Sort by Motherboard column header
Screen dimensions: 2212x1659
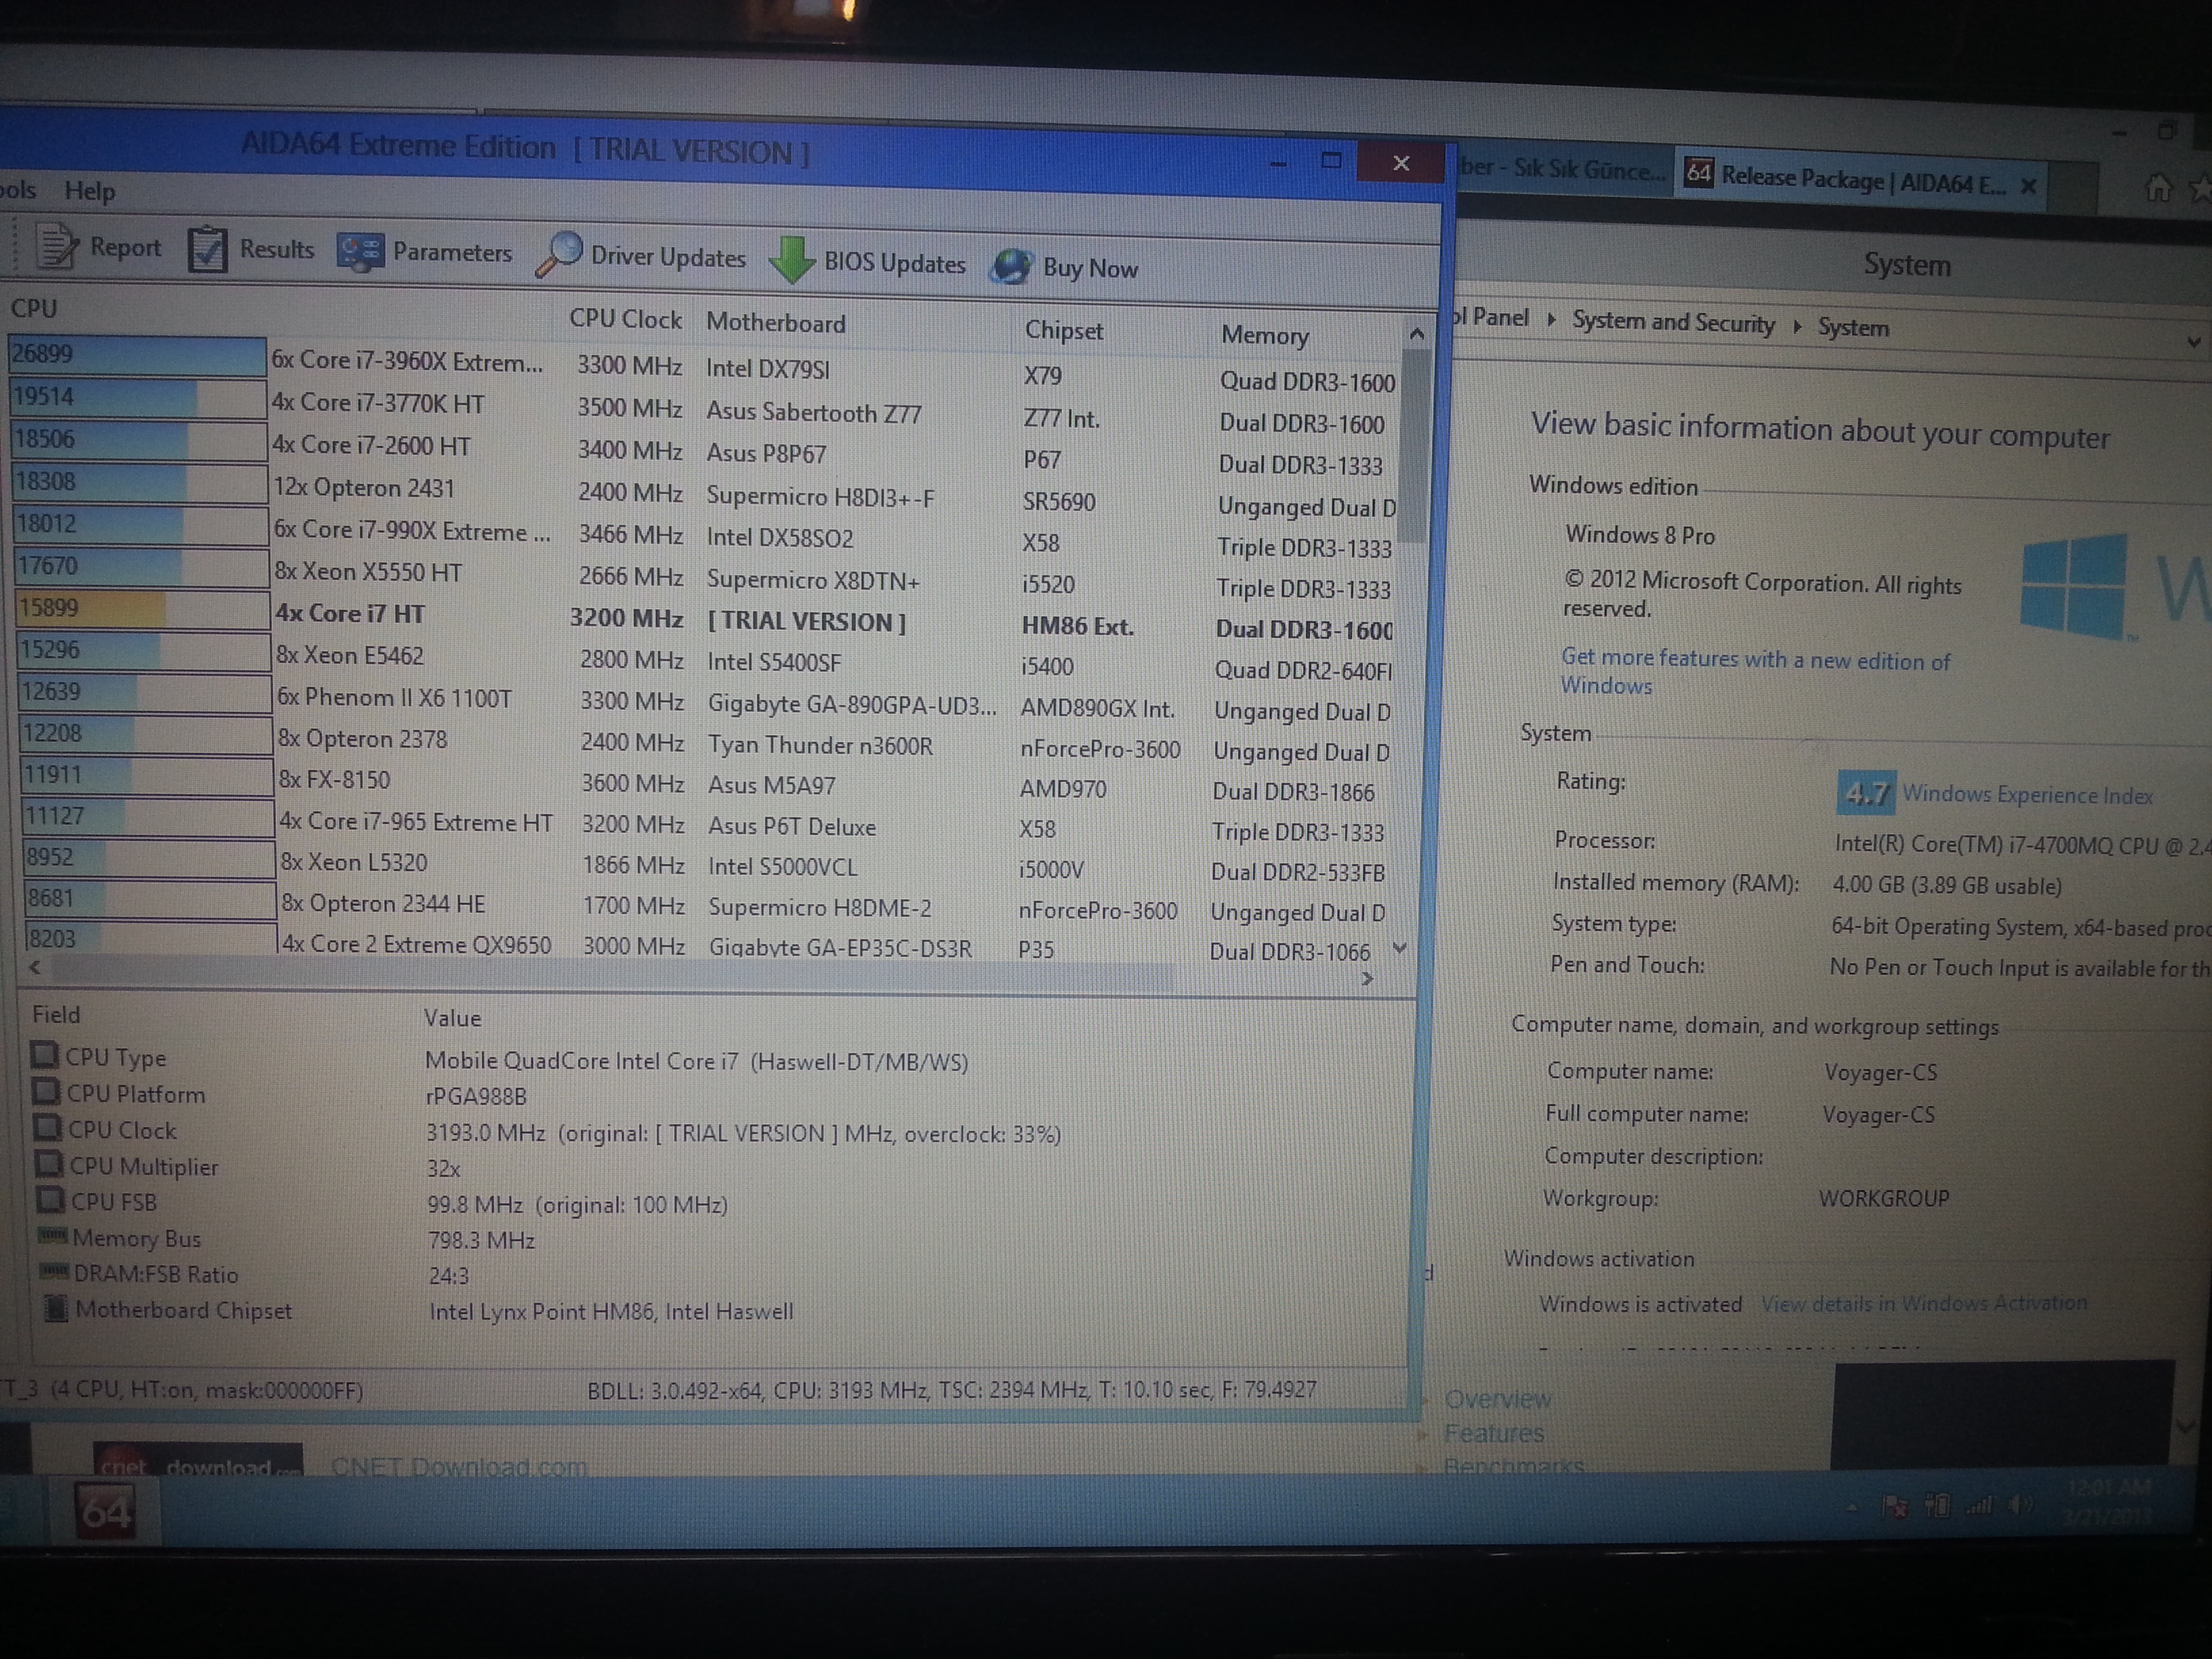pos(775,323)
